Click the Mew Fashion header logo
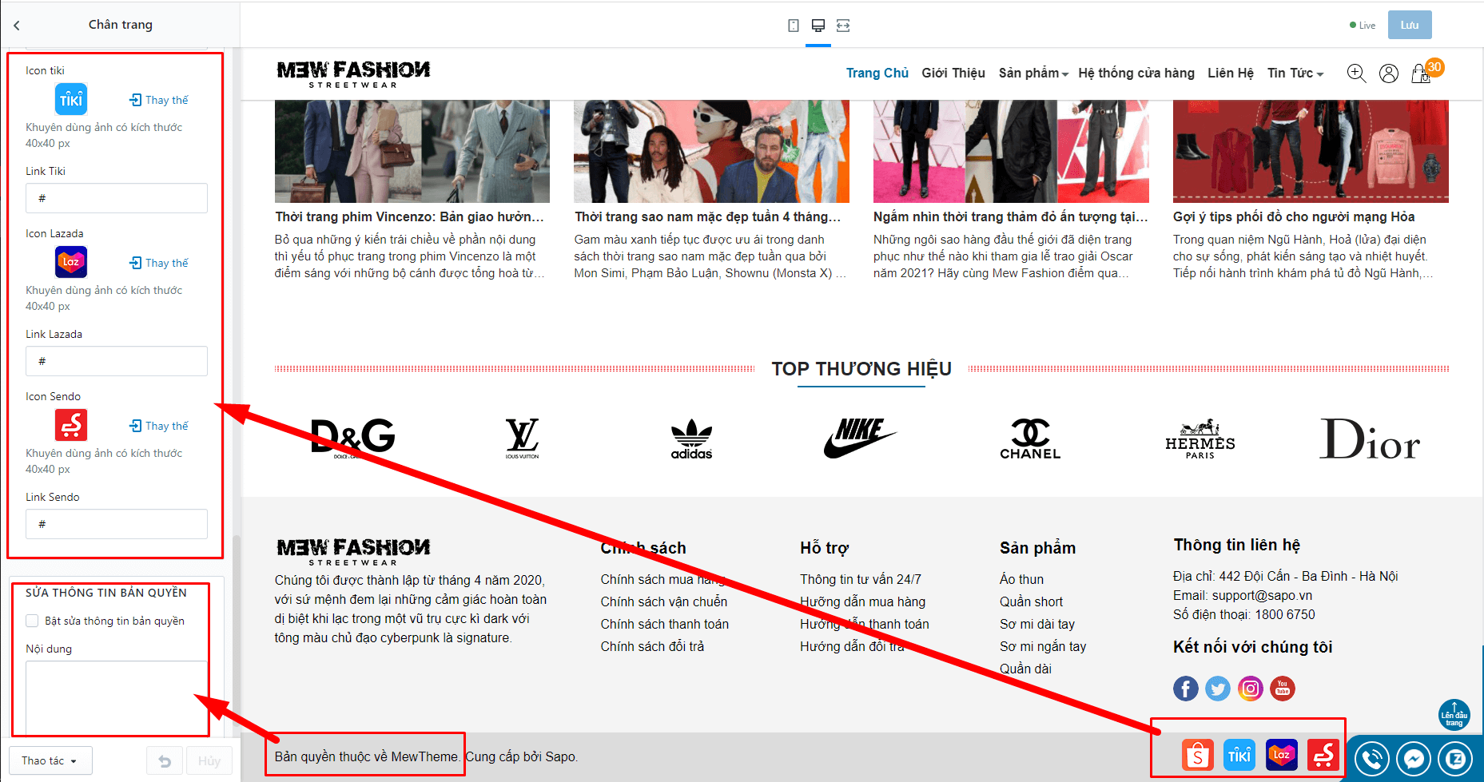The width and height of the screenshot is (1484, 782). 353,73
